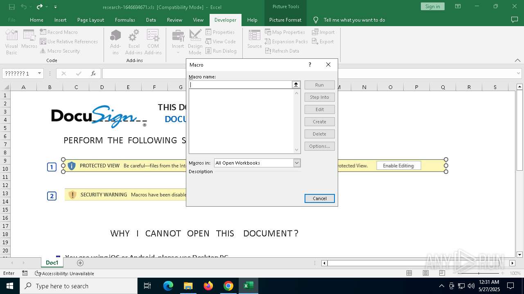Save the workbook from quick access
Screen dimensions: 524x294
coord(11,7)
